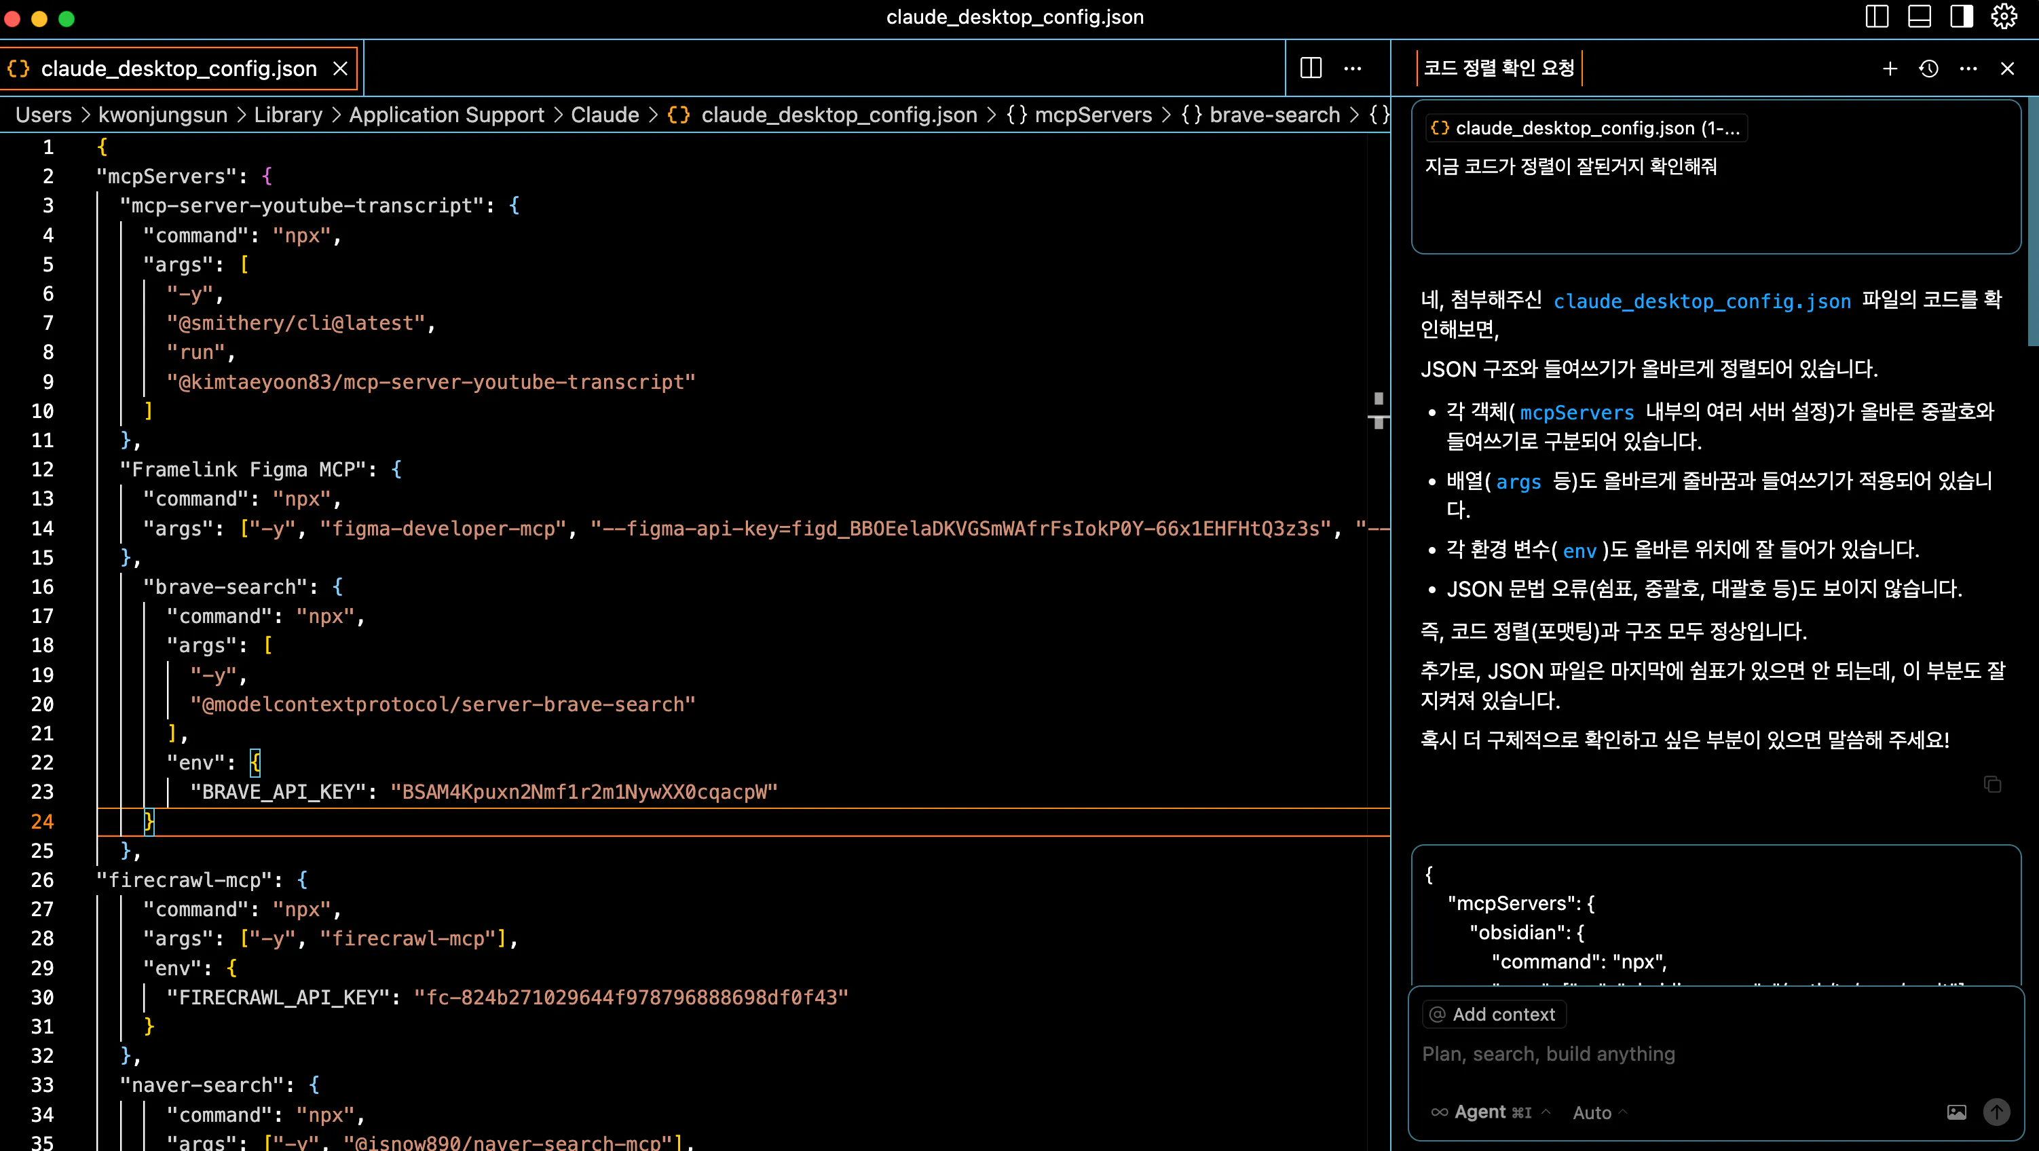Attach an image to chat
Viewport: 2039px width, 1151px height.
tap(1956, 1112)
